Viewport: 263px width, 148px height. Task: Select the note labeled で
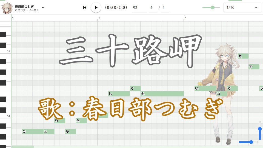(232, 89)
